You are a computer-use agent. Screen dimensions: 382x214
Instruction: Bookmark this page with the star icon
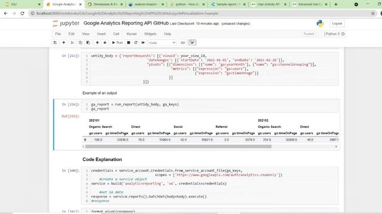(x=372, y=13)
